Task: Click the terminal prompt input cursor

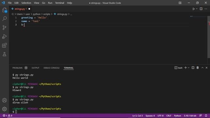Action: click(x=16, y=112)
